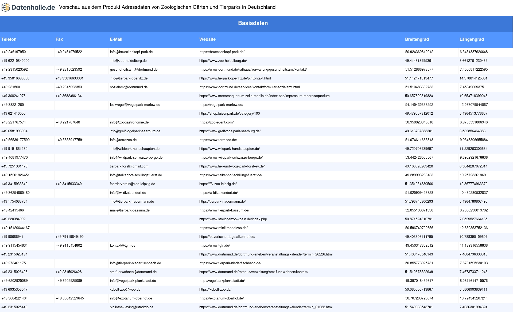
Task: Open the meeresaquarium-zella-mehlis.de URL
Action: tap(265, 96)
